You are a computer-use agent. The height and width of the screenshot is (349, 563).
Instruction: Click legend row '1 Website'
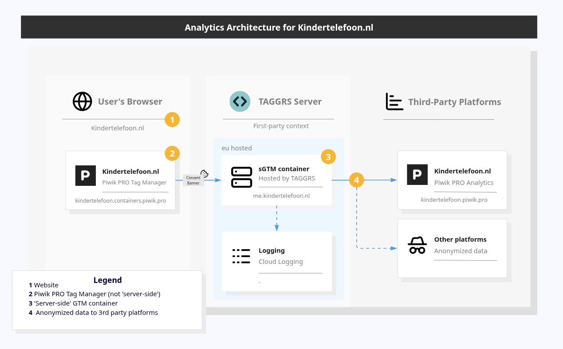43,285
